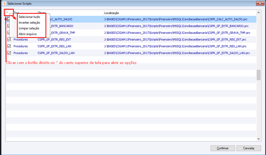
Task: Toggle the CGPR_CALC_AUTO_SALDO row checkbox
Action: click(9, 19)
